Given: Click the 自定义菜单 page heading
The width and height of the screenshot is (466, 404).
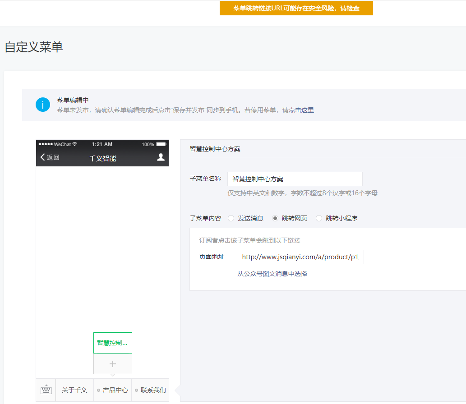Looking at the screenshot, I should (34, 47).
